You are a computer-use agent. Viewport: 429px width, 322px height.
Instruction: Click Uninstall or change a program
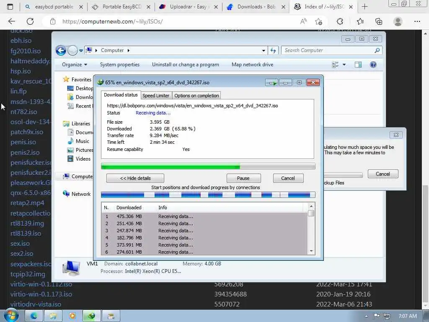[x=186, y=65]
